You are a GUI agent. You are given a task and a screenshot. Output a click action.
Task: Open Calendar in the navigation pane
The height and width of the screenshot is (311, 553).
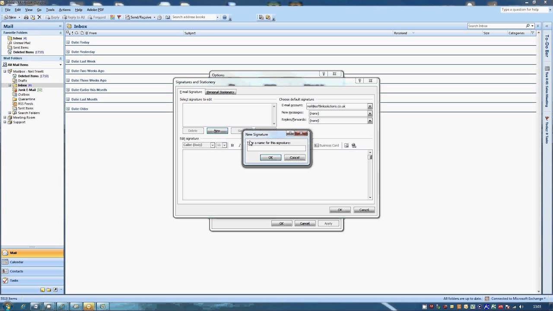(x=32, y=262)
